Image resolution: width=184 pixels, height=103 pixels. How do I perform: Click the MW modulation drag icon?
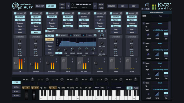click(x=32, y=88)
